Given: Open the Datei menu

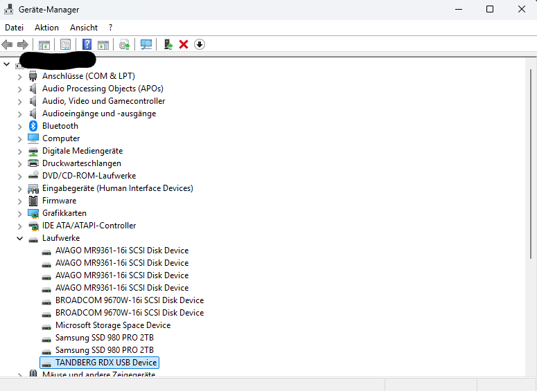Looking at the screenshot, I should click(15, 28).
